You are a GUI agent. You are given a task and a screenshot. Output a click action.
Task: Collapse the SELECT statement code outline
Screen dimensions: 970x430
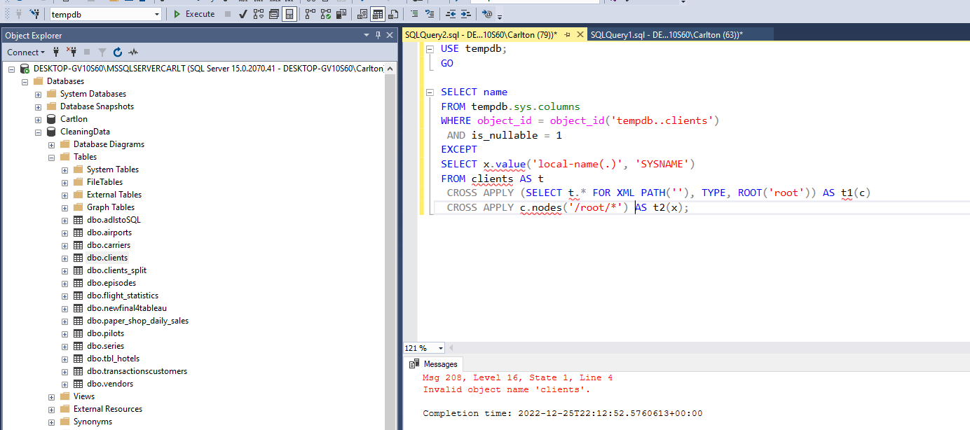pos(430,92)
